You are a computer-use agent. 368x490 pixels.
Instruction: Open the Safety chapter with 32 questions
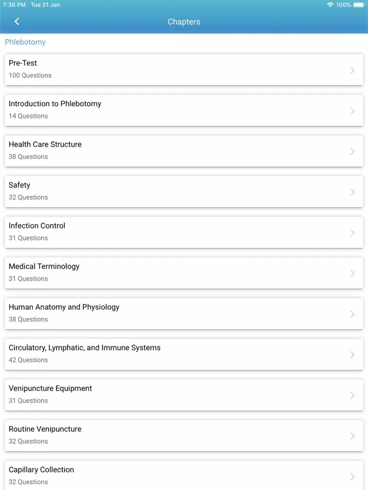click(184, 192)
